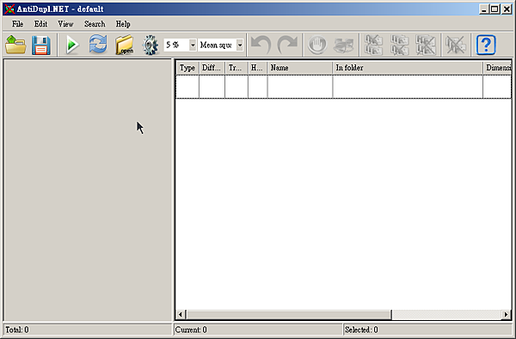Open Help with the blue question mark icon
Image resolution: width=516 pixels, height=339 pixels.
point(486,45)
